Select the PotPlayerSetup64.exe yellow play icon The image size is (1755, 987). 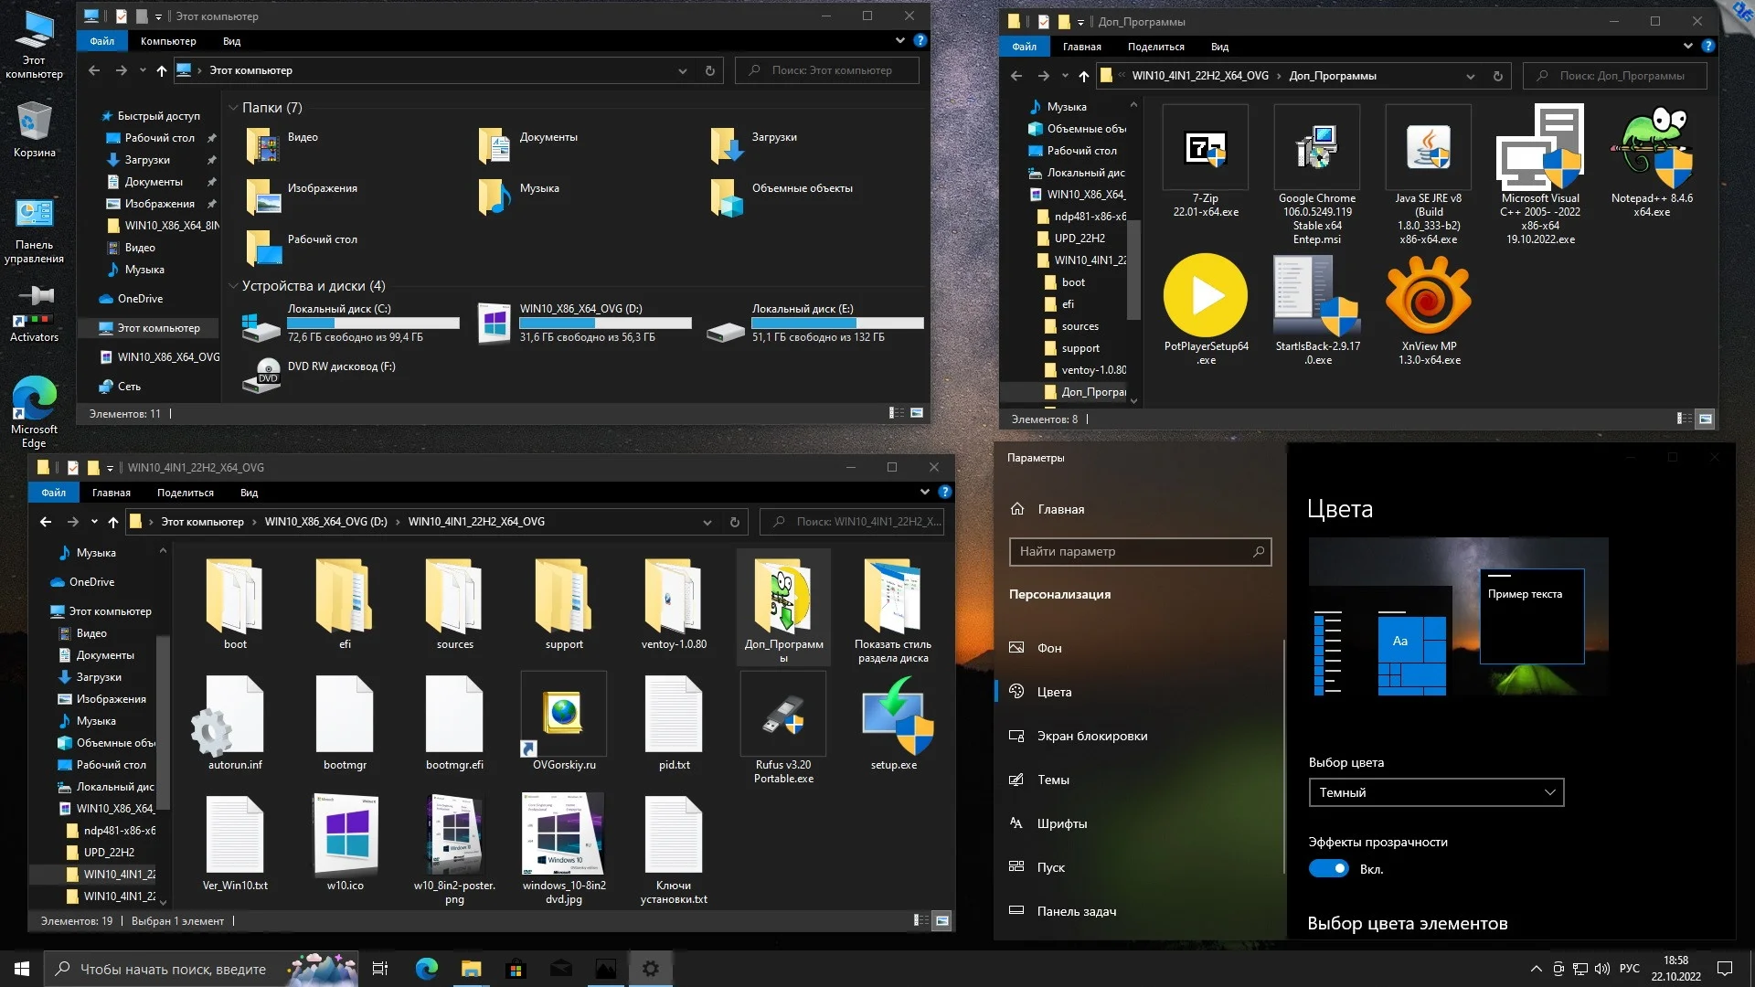coord(1206,296)
